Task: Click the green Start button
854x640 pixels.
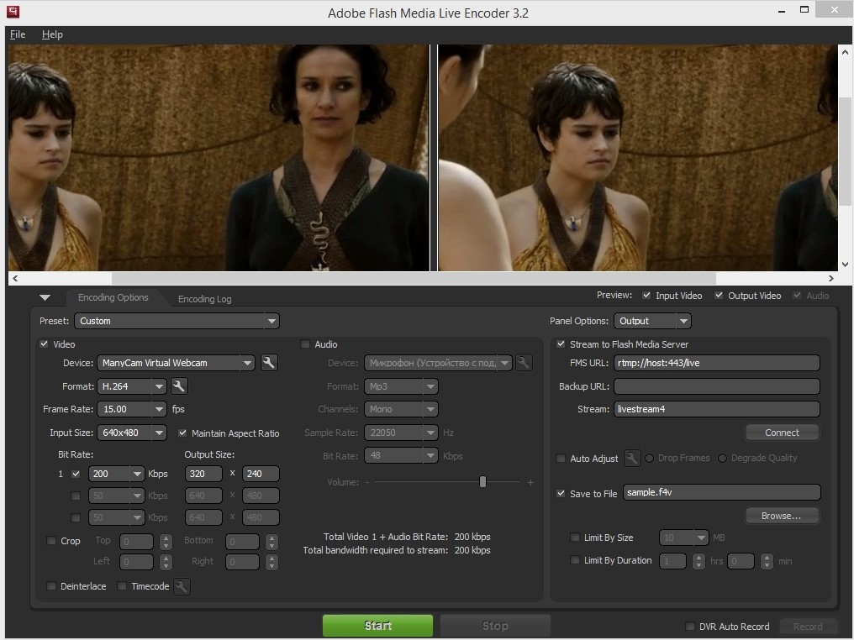Action: 378,626
